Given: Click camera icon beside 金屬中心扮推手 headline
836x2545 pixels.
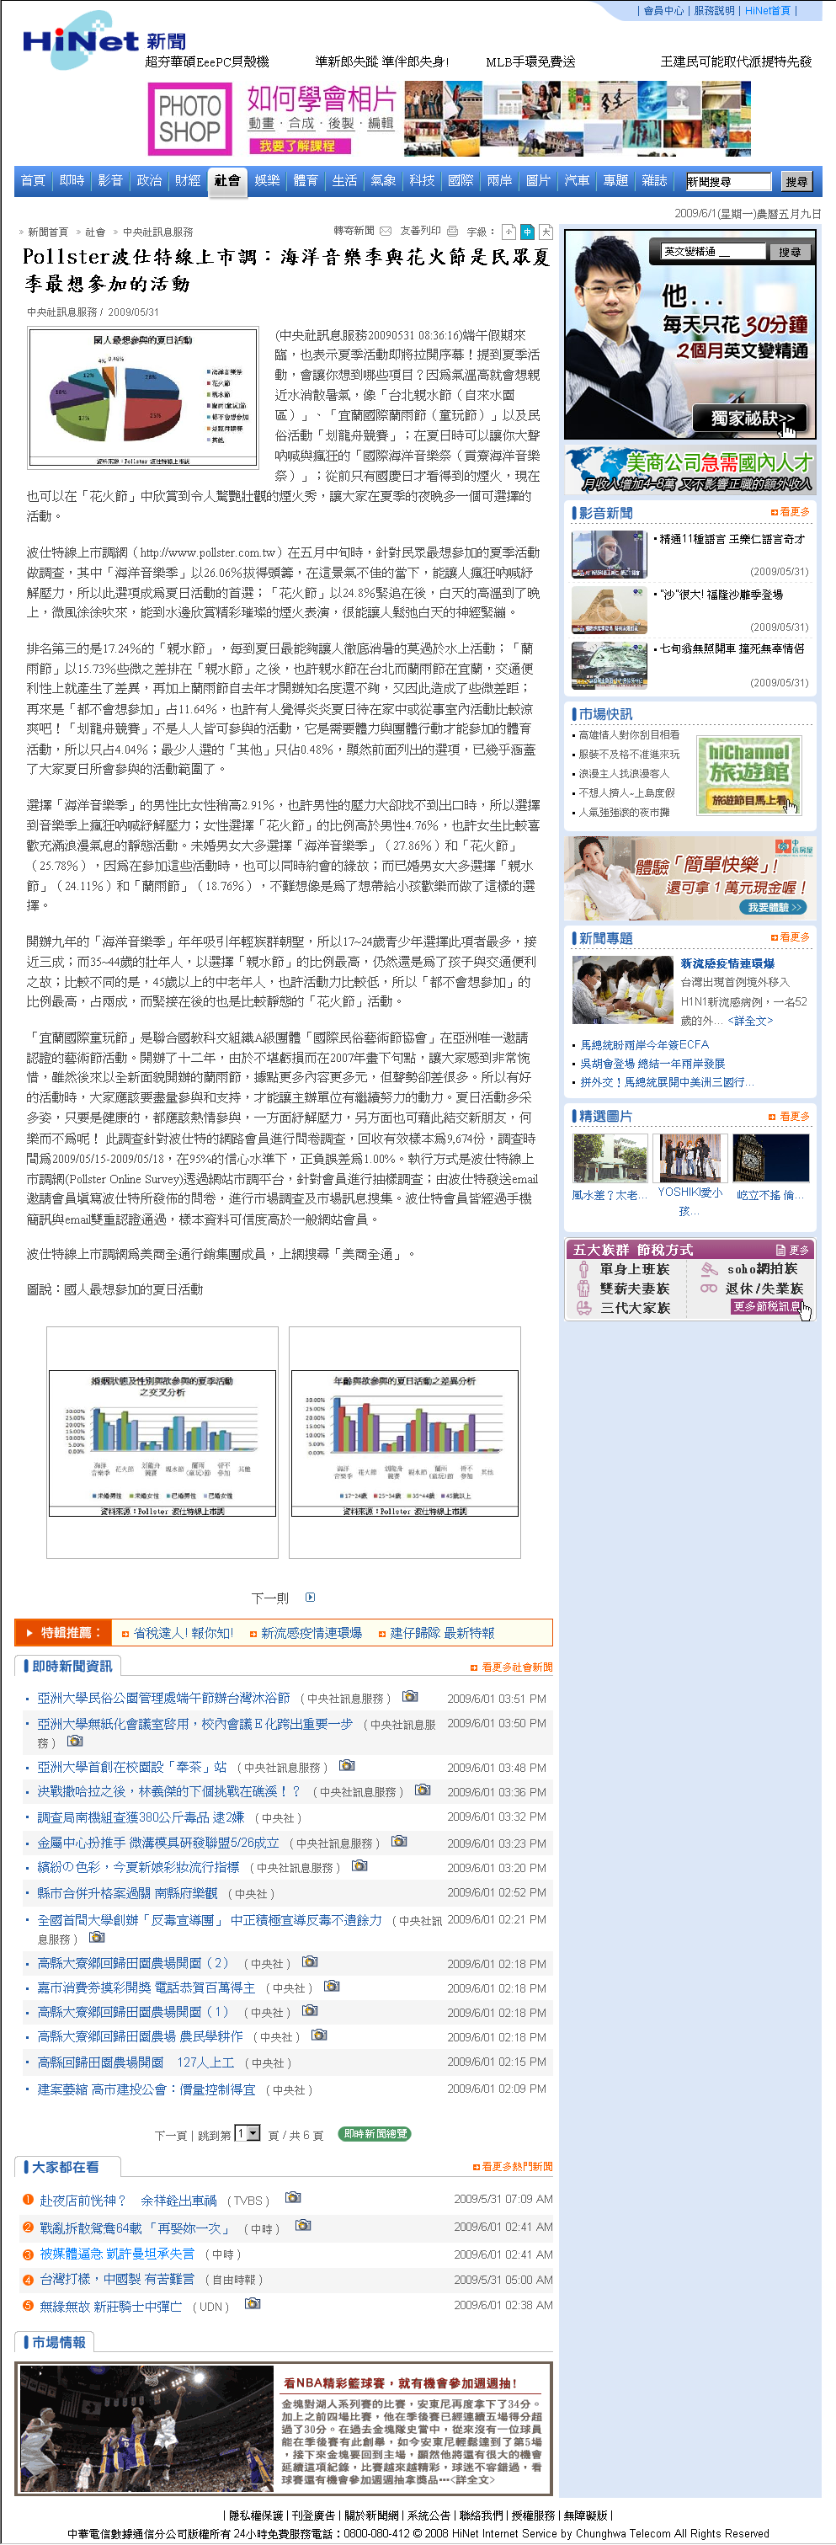Looking at the screenshot, I should (398, 1841).
